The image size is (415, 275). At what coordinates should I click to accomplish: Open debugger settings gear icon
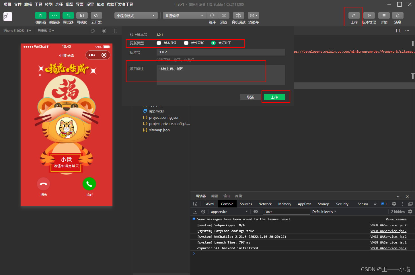point(394,204)
